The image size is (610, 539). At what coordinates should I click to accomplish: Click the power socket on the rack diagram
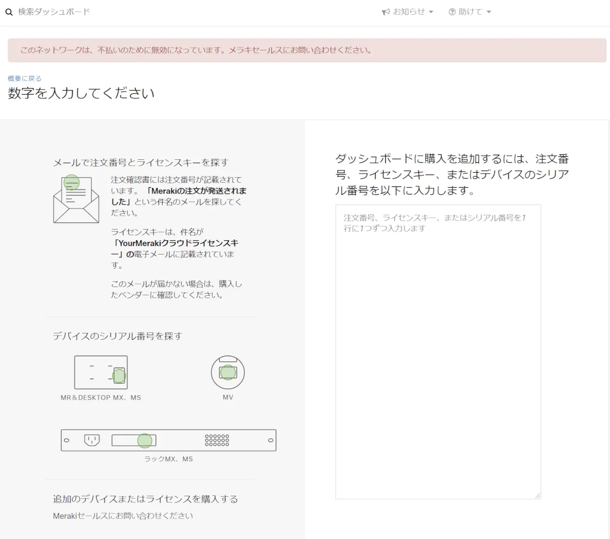point(92,440)
